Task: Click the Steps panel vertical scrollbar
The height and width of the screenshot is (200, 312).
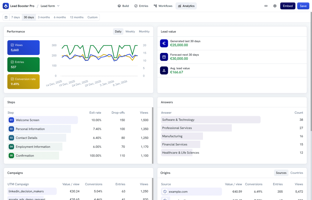Action: (x=153, y=136)
